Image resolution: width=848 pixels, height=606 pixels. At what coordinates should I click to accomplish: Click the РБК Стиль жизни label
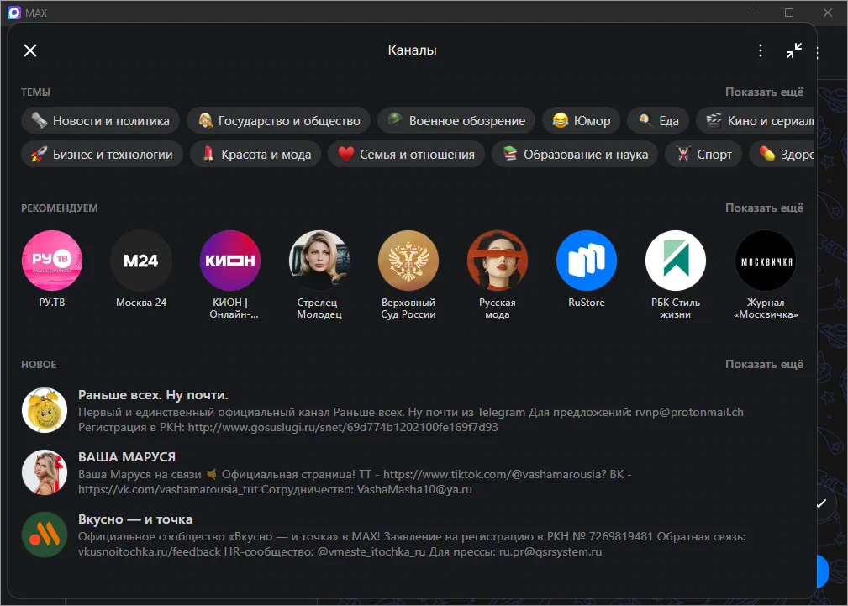click(676, 308)
